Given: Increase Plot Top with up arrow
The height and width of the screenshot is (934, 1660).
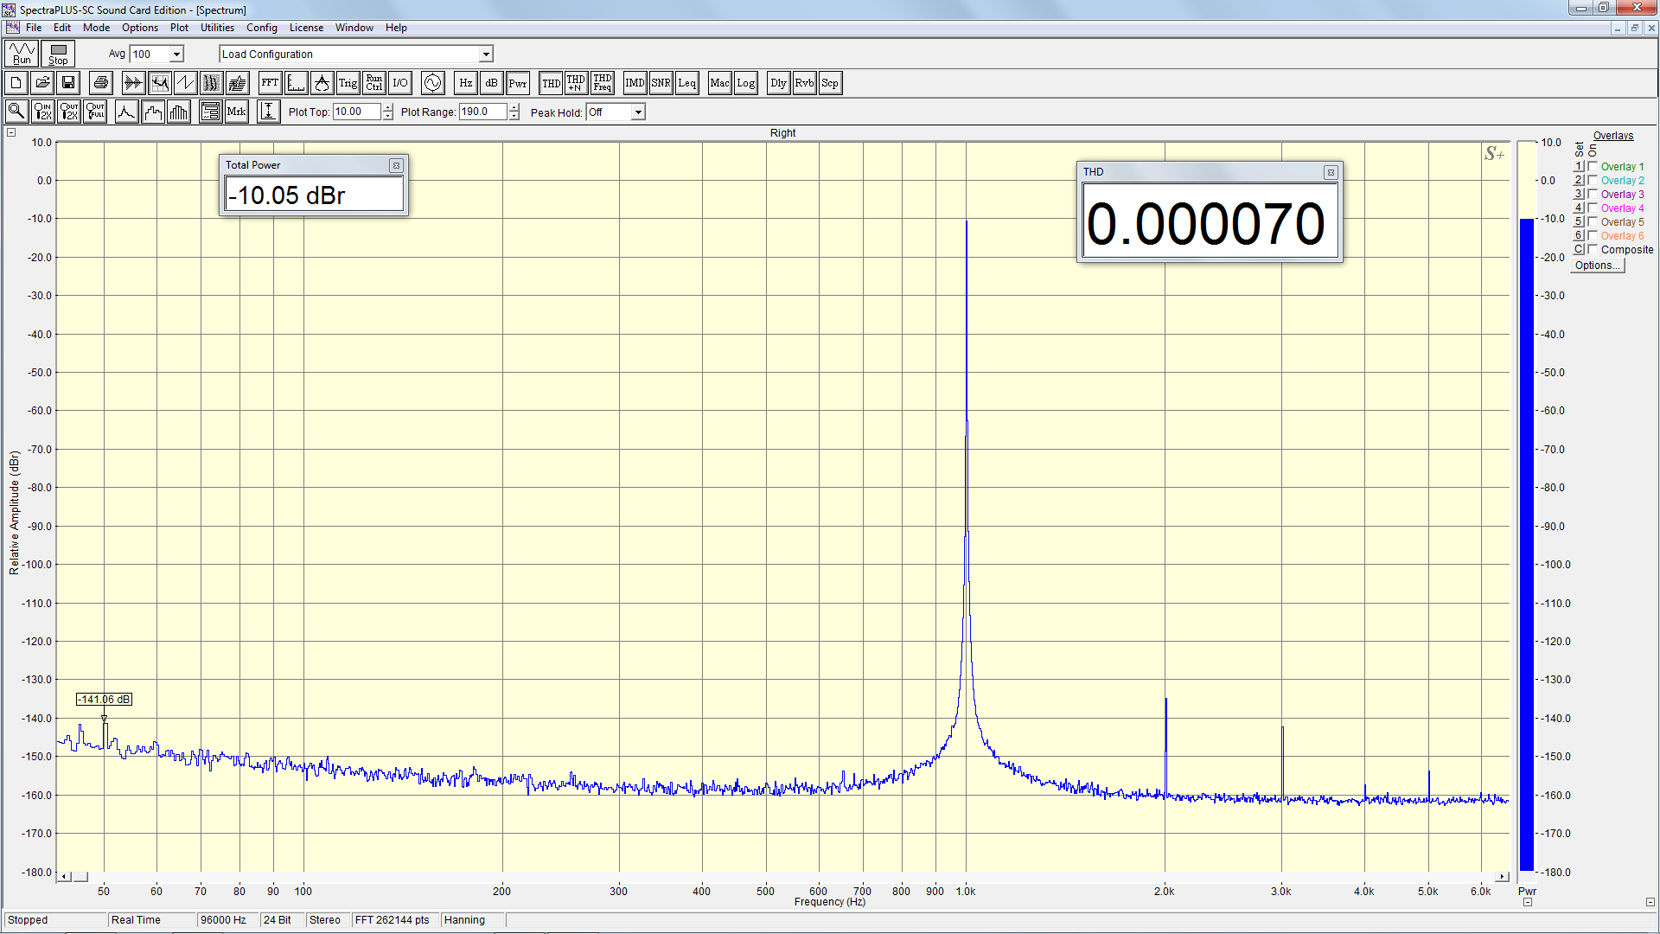Looking at the screenshot, I should pos(388,108).
